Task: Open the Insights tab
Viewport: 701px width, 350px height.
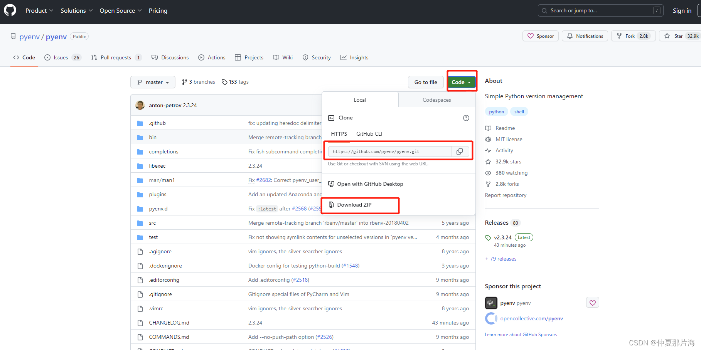Action: pos(354,57)
